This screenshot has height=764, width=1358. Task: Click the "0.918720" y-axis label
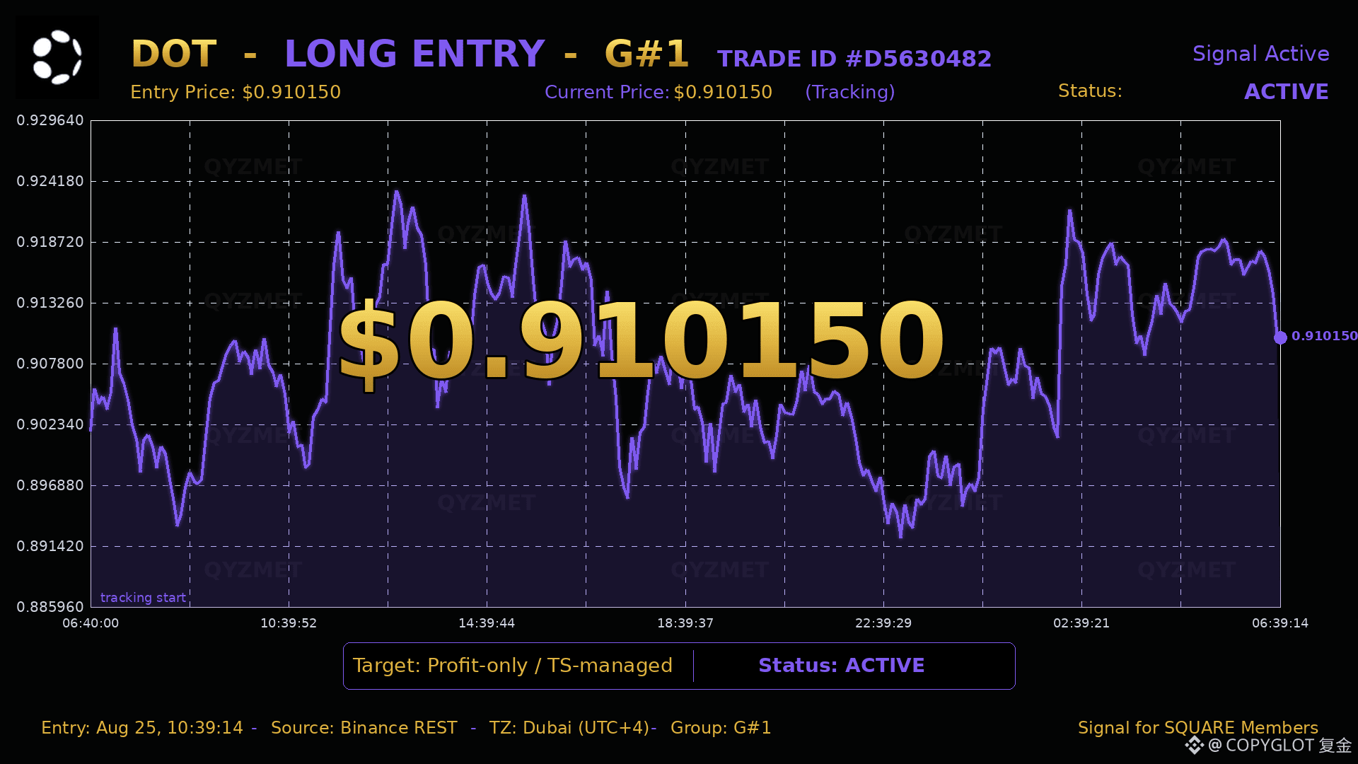(50, 242)
